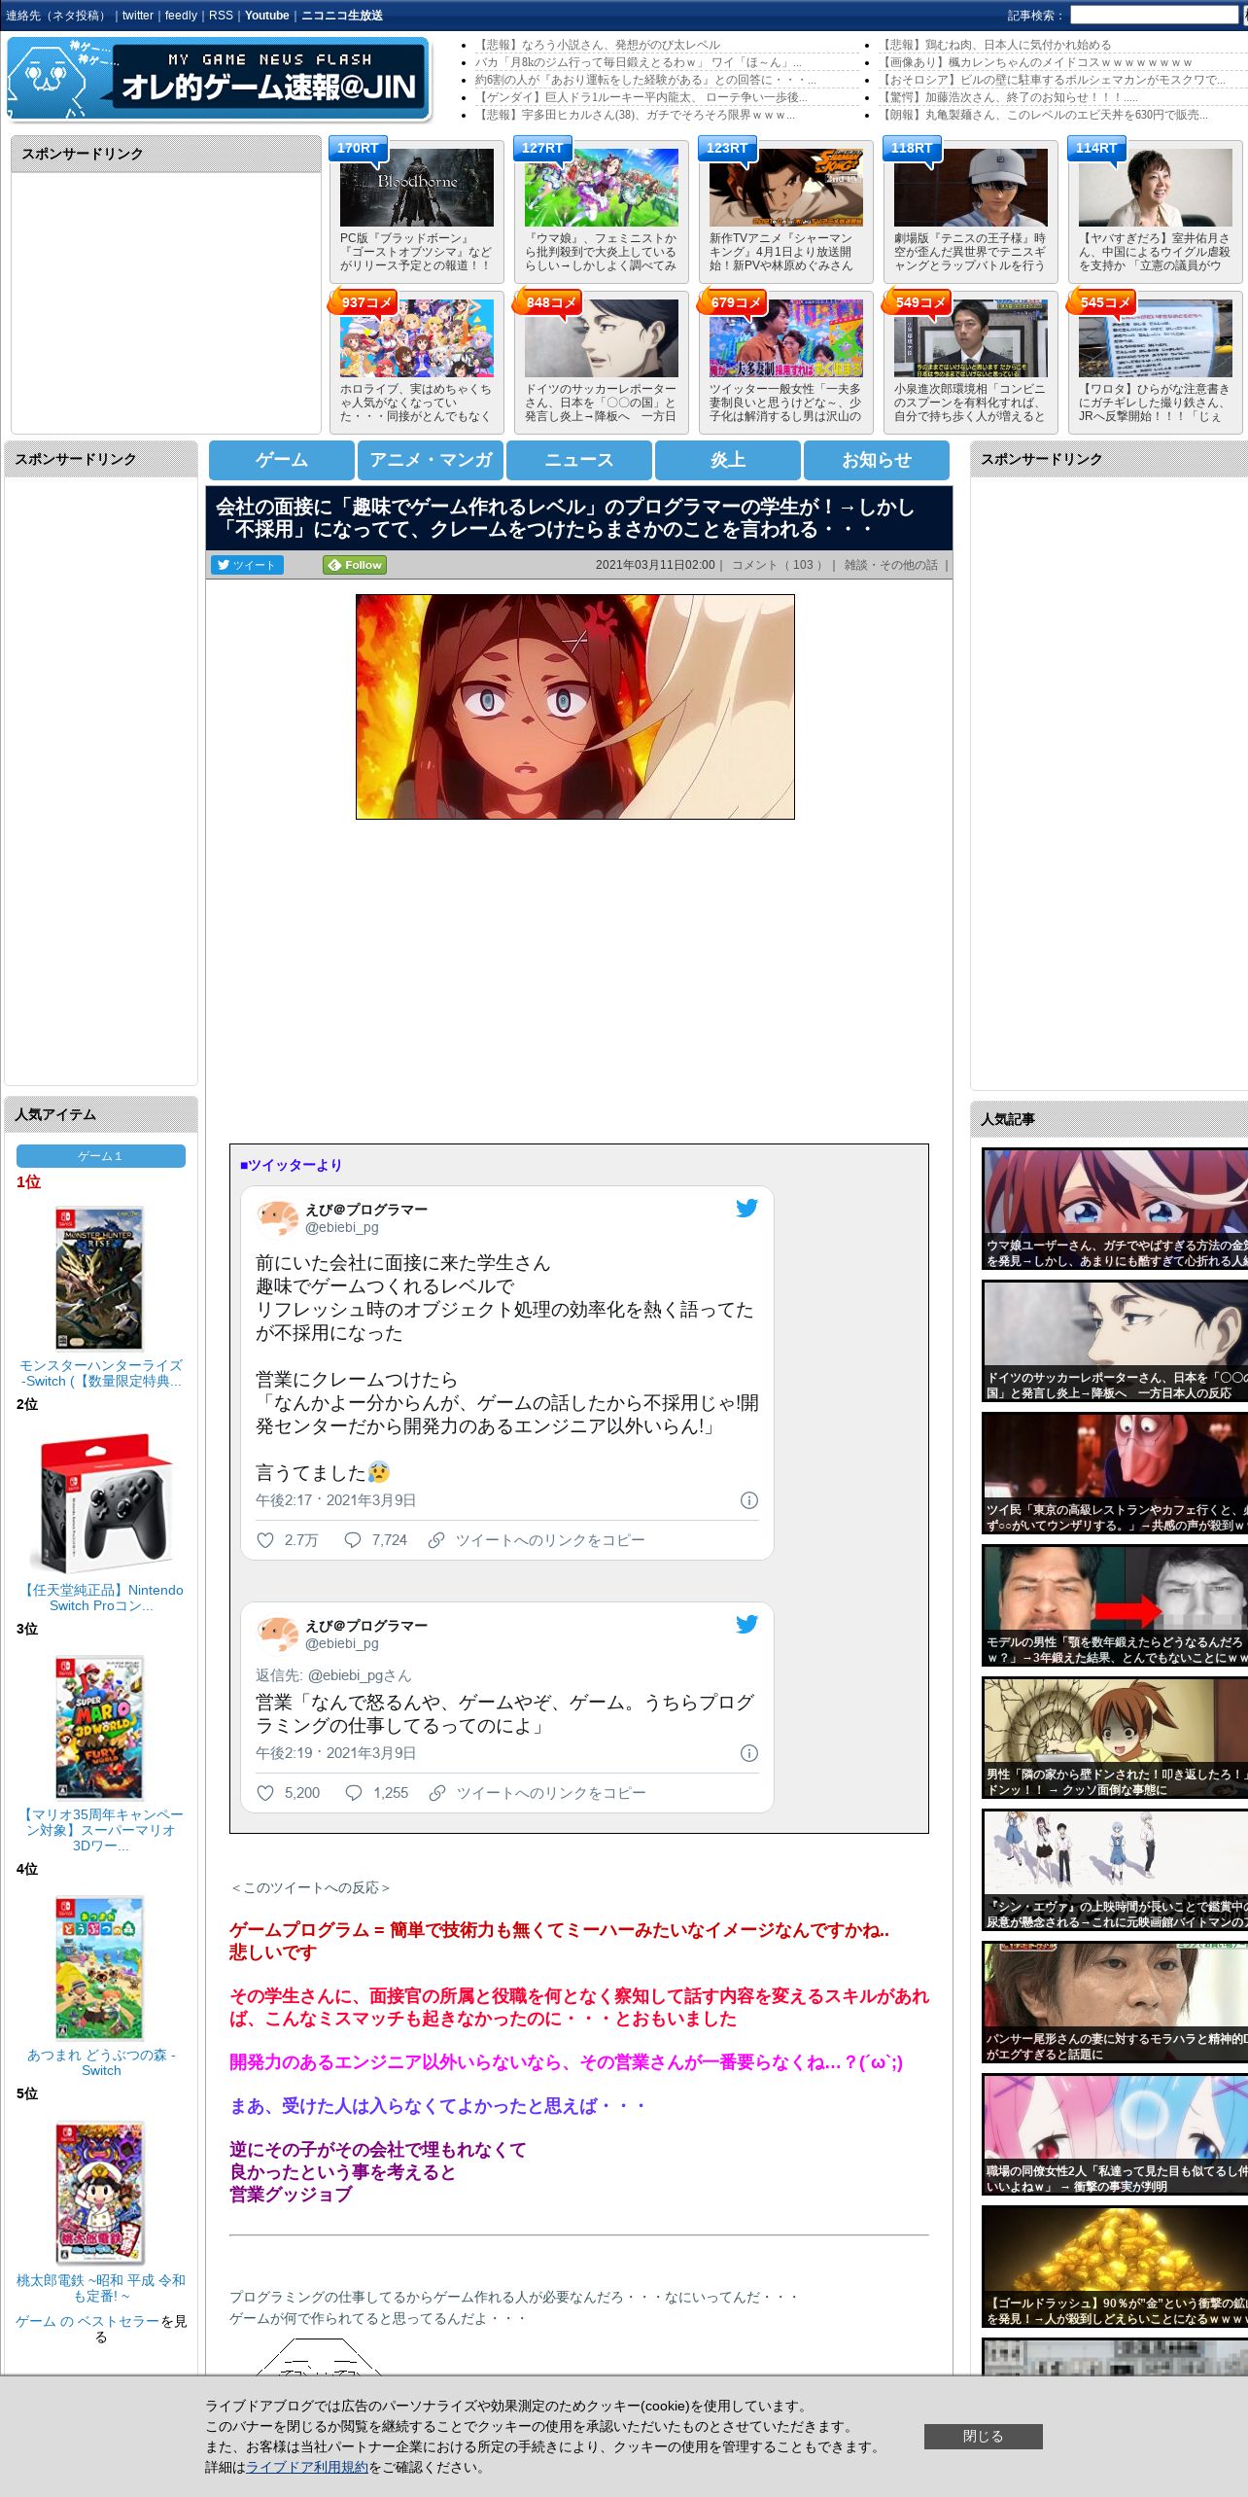Open 室井佑月 article thumbnail 114RT
Image resolution: width=1248 pixels, height=2497 pixels.
tap(1156, 188)
